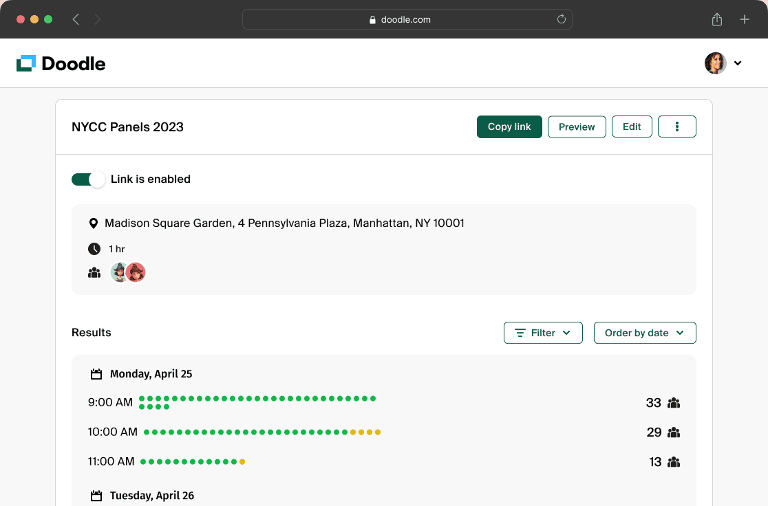This screenshot has width=768, height=506.
Task: Click the Tuesday, April 26 heading
Action: coord(152,496)
